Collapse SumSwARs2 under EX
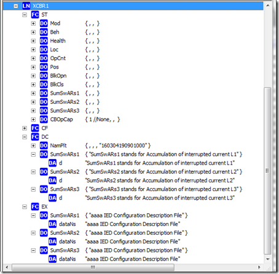The height and width of the screenshot is (274, 279). (x=33, y=233)
